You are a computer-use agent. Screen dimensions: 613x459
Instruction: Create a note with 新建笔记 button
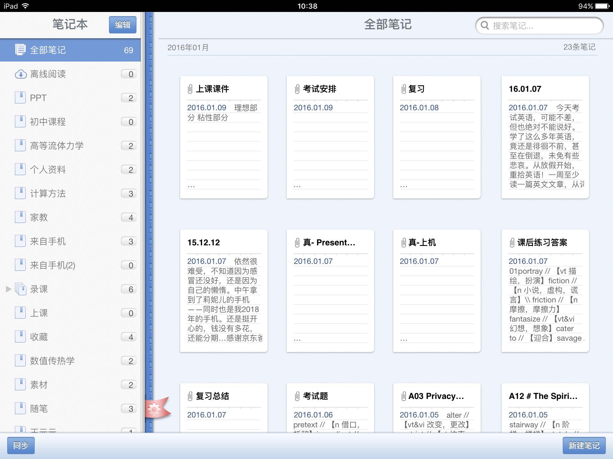coord(584,446)
